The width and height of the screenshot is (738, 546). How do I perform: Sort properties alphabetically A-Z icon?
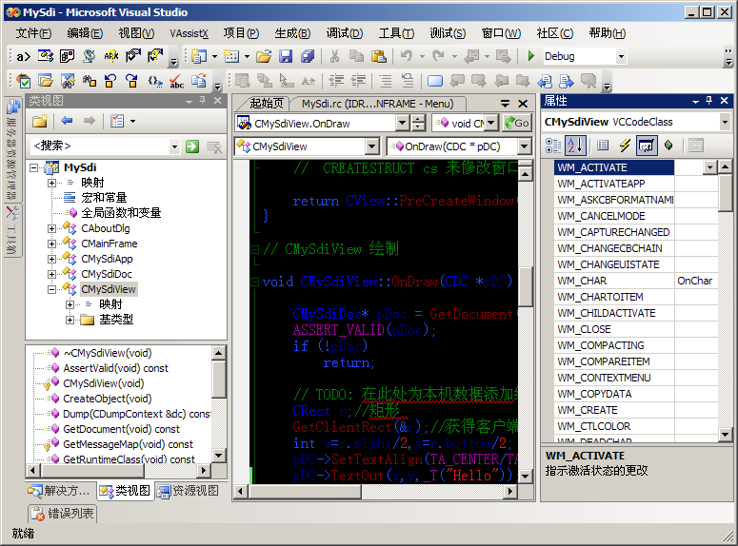575,146
